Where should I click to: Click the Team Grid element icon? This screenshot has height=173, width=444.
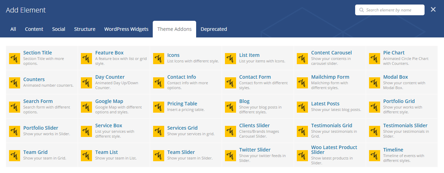14,156
